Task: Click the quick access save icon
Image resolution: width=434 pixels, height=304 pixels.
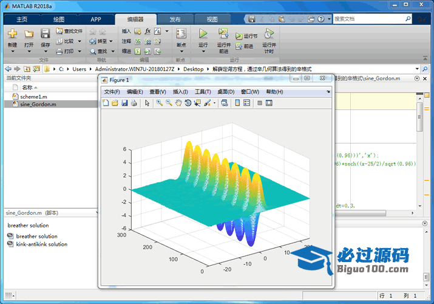Action: 251,19
